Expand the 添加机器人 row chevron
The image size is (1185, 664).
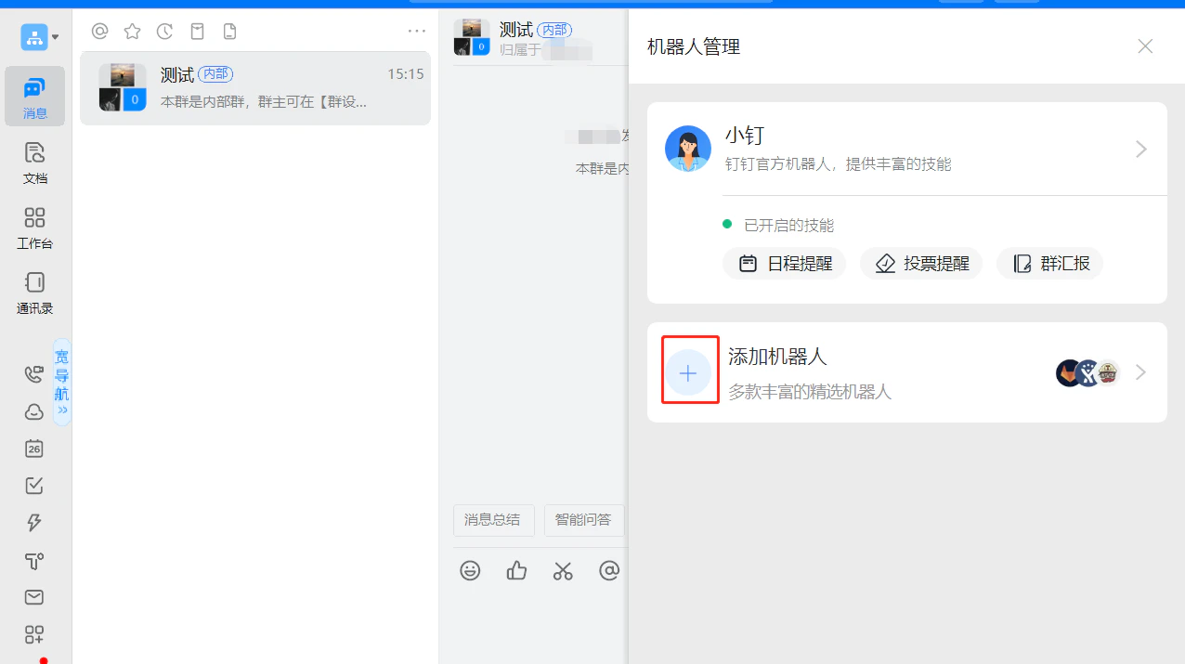(1141, 372)
